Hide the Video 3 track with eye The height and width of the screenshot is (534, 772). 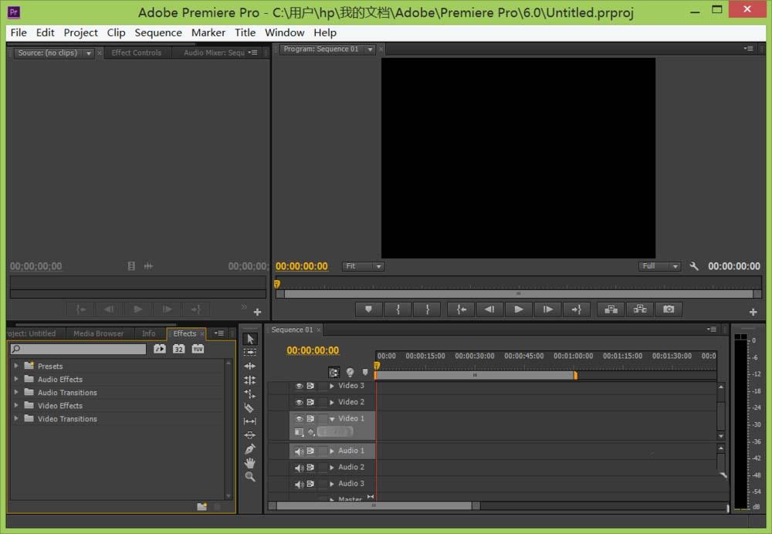(300, 386)
